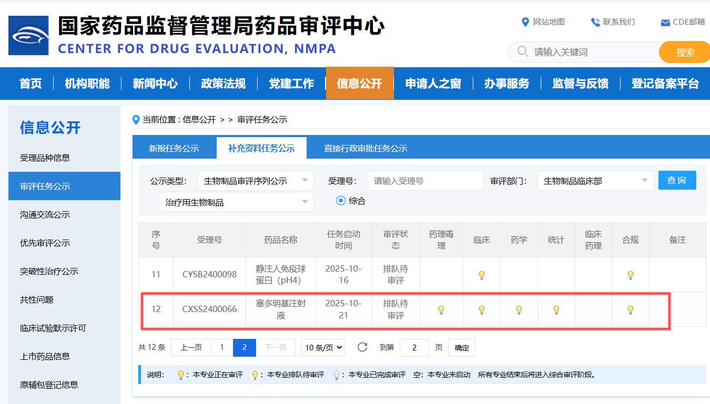Image resolution: width=710 pixels, height=404 pixels.
Task: Click the 信息公开 breadcrumb link
Action: (199, 120)
